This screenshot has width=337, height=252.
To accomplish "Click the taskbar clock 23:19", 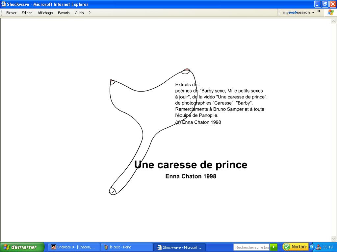I will click(x=328, y=247).
